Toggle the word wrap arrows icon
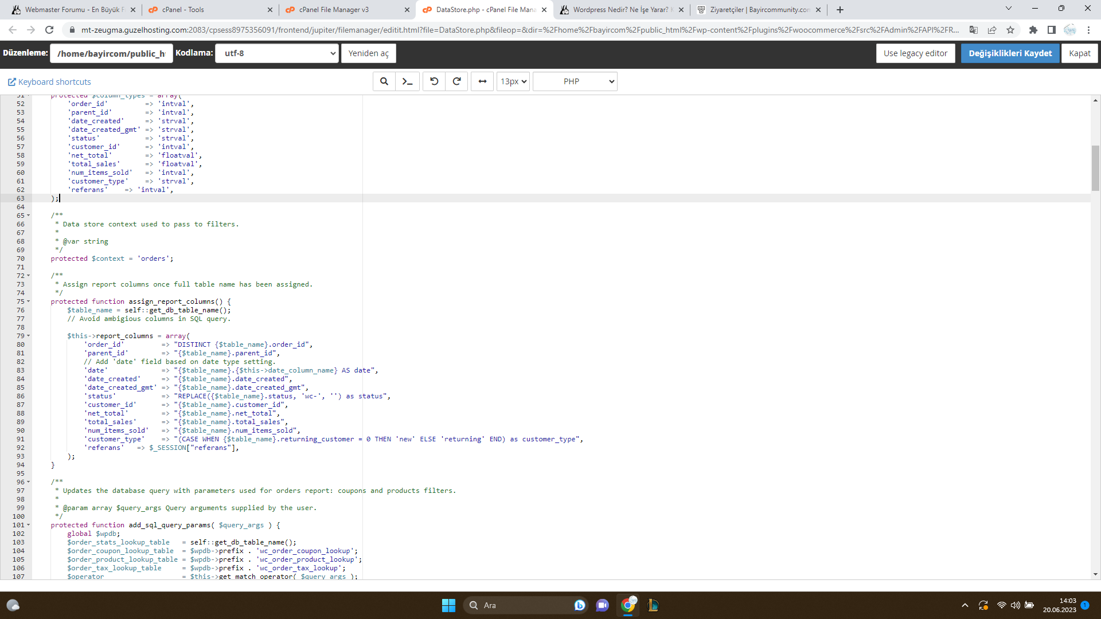Image resolution: width=1101 pixels, height=619 pixels. pyautogui.click(x=482, y=81)
